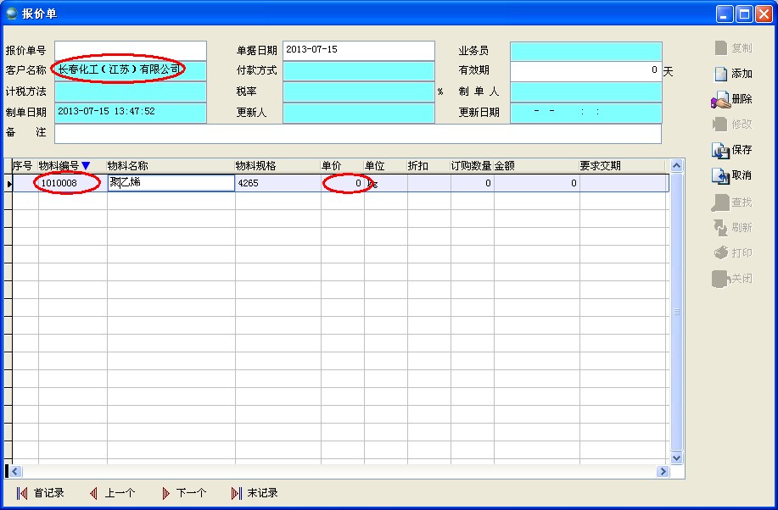778x510 pixels.
Task: Go to previous record 上一个
Action: click(x=112, y=493)
